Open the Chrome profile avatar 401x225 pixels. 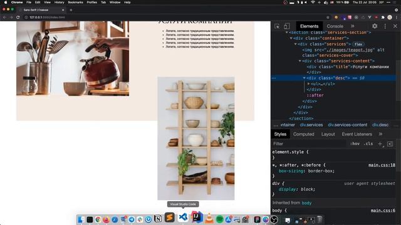[x=390, y=17]
